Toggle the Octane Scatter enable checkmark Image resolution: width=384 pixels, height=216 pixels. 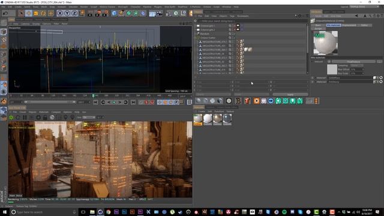(x=234, y=38)
